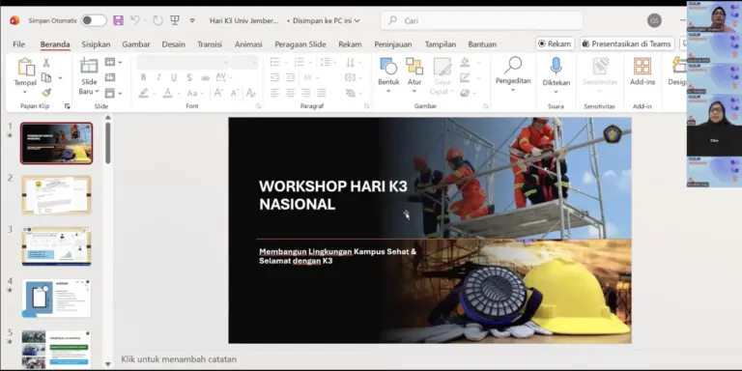Click the Clear All Formatting icon
This screenshot has width=742, height=371.
251,93
